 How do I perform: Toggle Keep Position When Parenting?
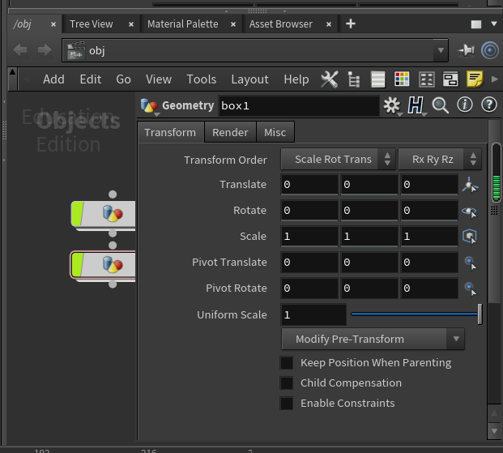click(287, 363)
